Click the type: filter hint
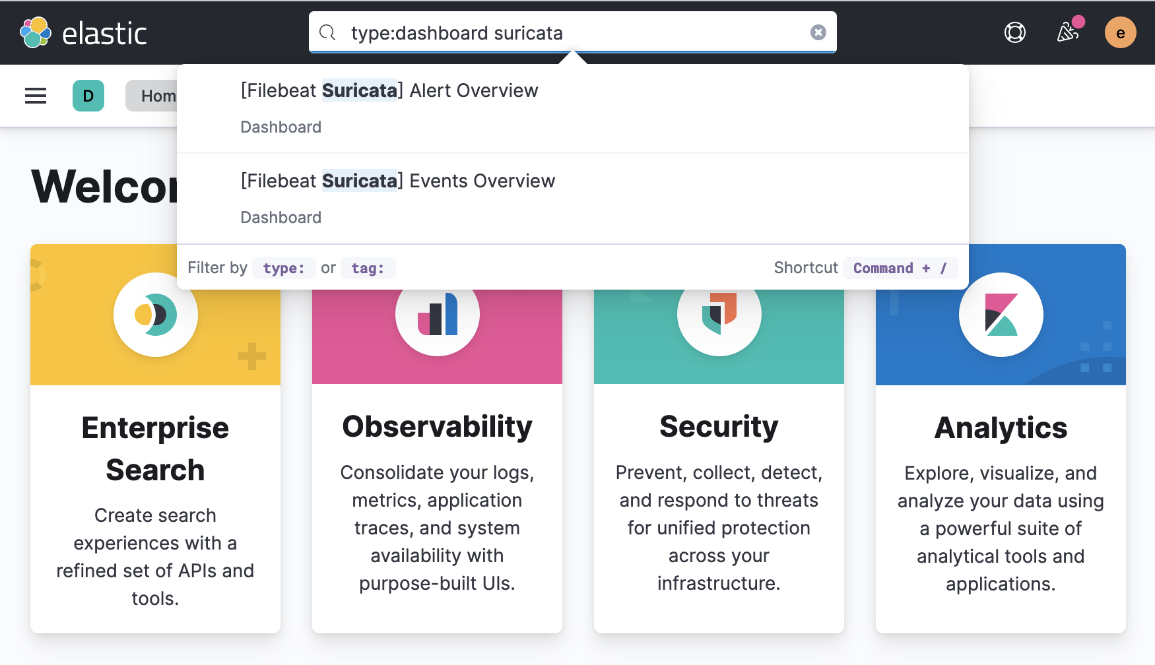1155x665 pixels. click(284, 268)
